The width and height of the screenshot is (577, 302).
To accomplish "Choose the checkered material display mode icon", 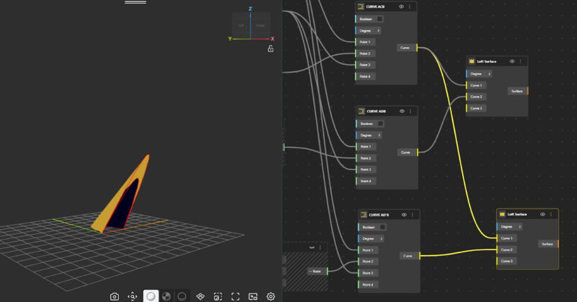I will pyautogui.click(x=166, y=296).
